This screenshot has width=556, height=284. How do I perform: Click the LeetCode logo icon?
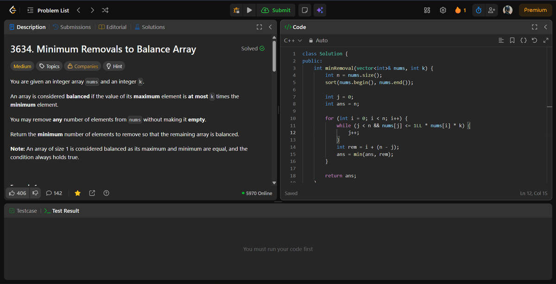[x=13, y=10]
